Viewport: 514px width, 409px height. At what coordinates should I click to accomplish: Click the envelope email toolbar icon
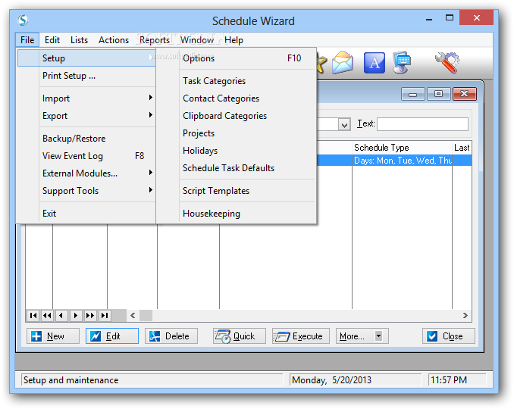(342, 62)
